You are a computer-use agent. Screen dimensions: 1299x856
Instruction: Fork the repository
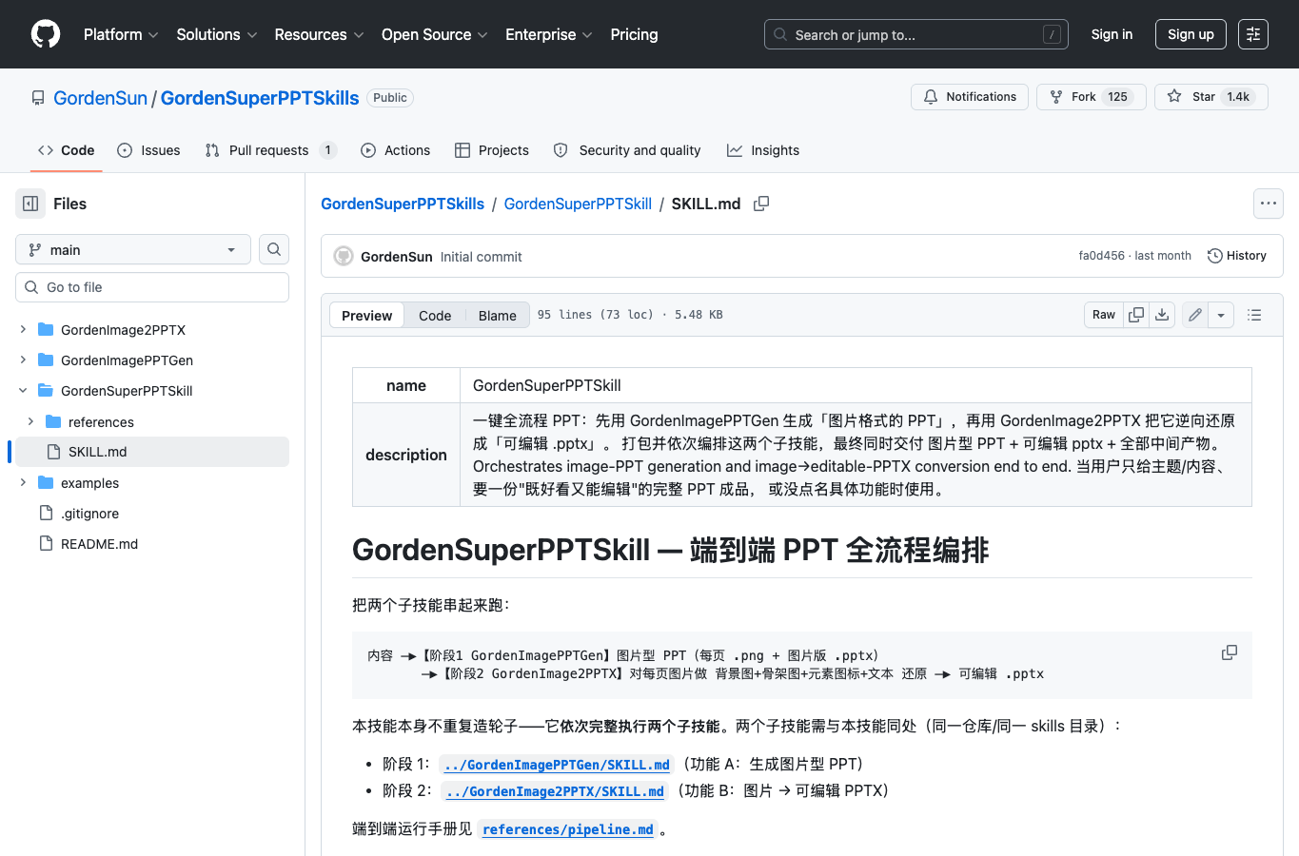1092,97
